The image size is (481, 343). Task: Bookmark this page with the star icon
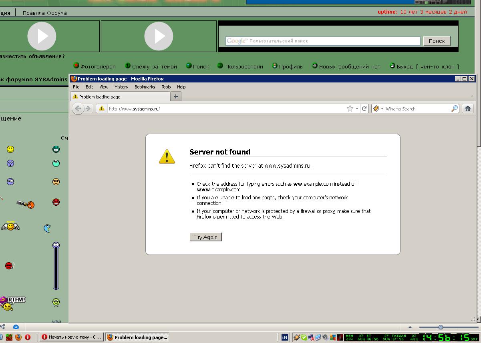coord(350,108)
